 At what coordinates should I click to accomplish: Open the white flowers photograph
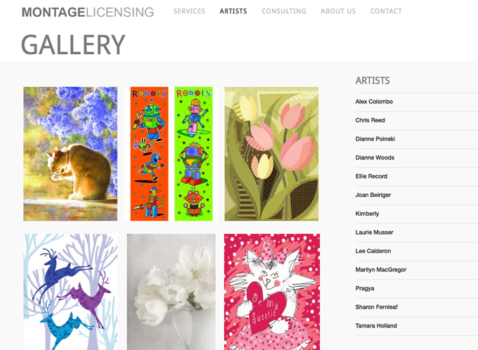pyautogui.click(x=171, y=292)
